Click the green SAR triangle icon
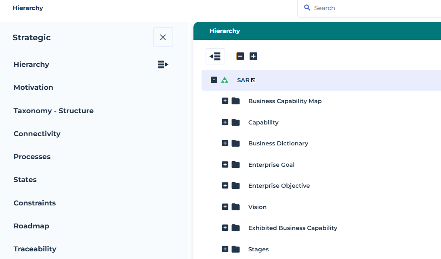The height and width of the screenshot is (259, 441). coord(225,80)
